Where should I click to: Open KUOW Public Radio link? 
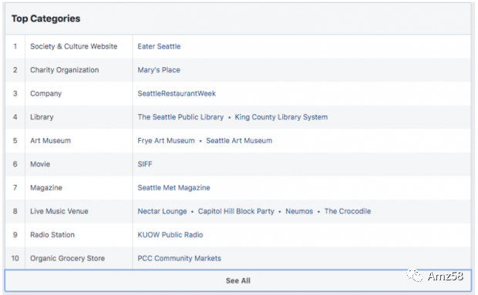[170, 235]
